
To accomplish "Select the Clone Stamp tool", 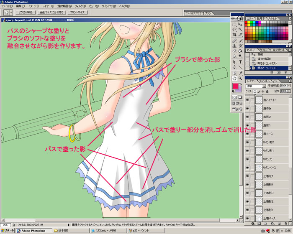I will coord(234,46).
